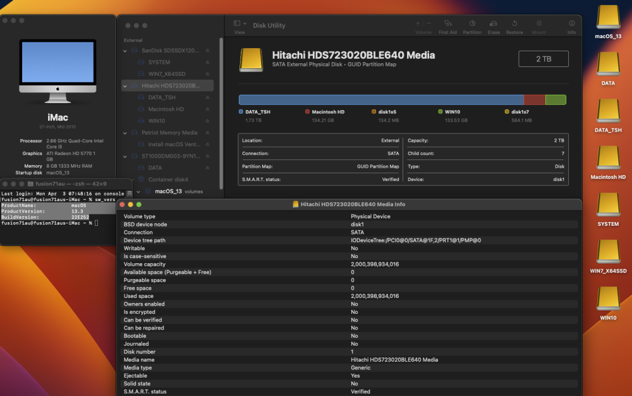Viewport: 632px width, 396px height.
Task: Click the disk1s5 legend entry
Action: point(386,116)
